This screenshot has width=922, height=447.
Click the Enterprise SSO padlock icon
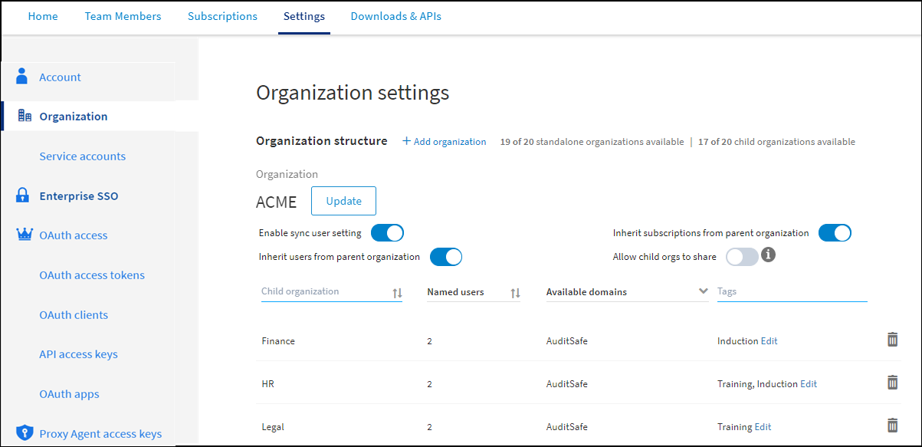23,196
